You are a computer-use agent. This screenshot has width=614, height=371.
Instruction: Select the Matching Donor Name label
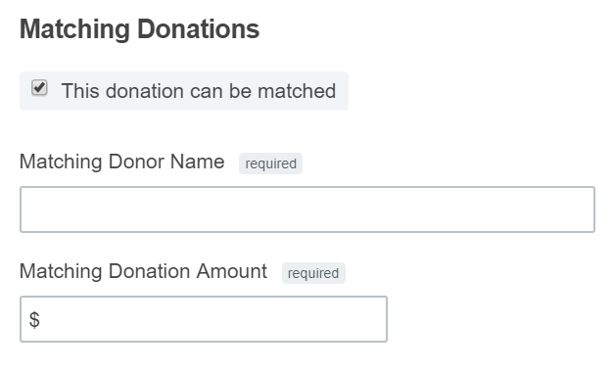tap(122, 162)
